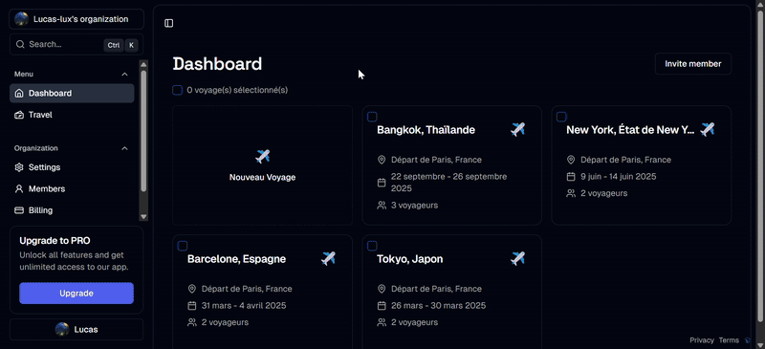765x349 pixels.
Task: Click the Settings gear icon
Action: (x=19, y=167)
